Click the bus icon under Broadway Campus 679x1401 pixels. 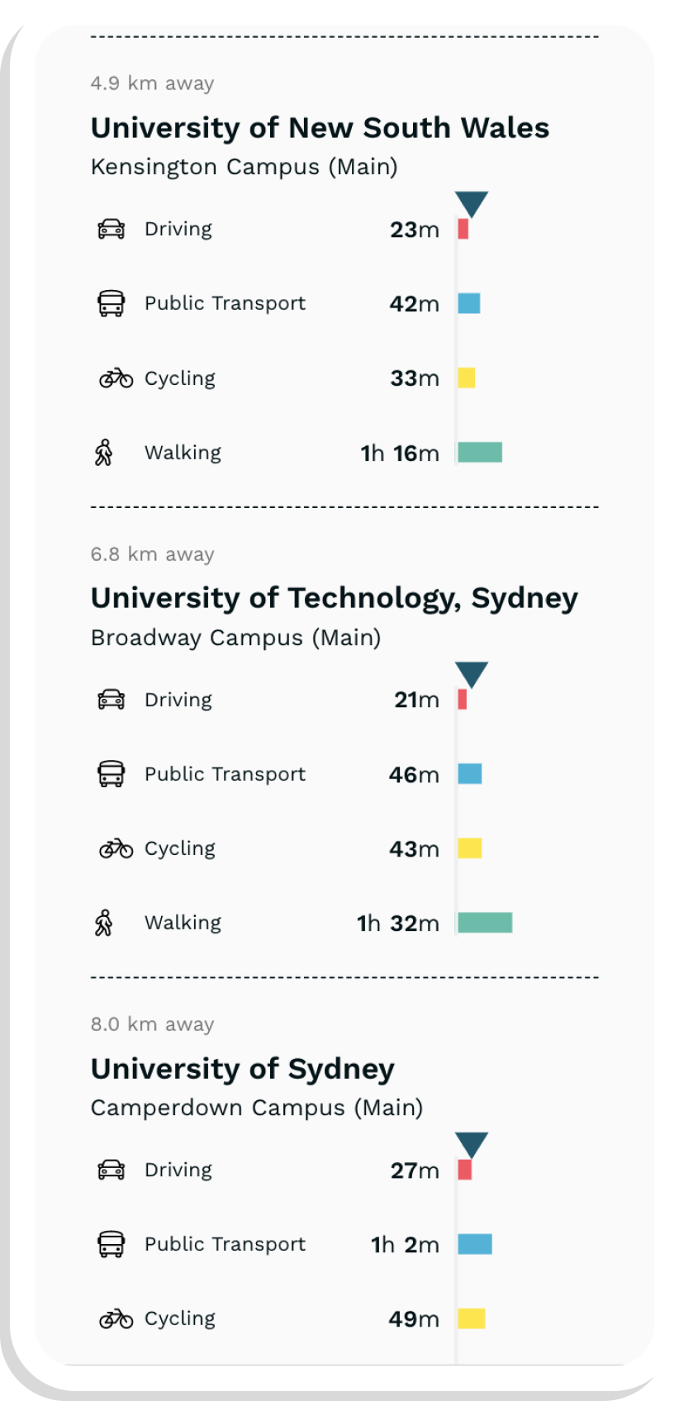[x=112, y=774]
